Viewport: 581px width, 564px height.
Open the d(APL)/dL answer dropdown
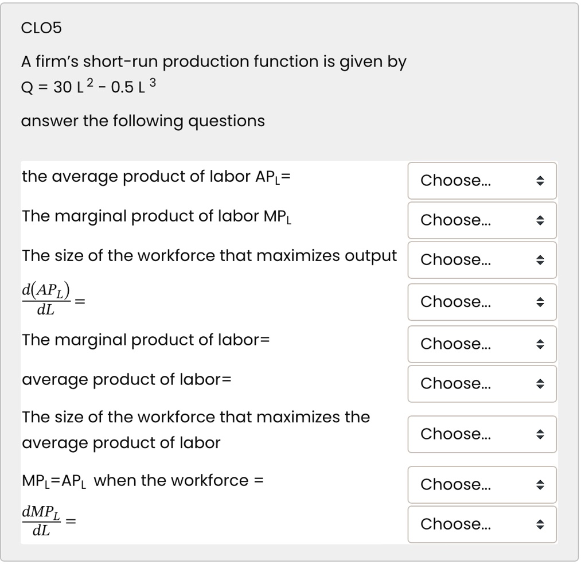click(482, 302)
